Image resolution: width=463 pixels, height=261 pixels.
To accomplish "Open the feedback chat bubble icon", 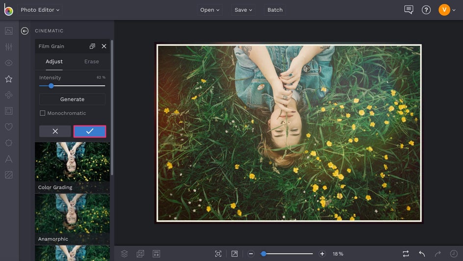I will click(x=409, y=10).
